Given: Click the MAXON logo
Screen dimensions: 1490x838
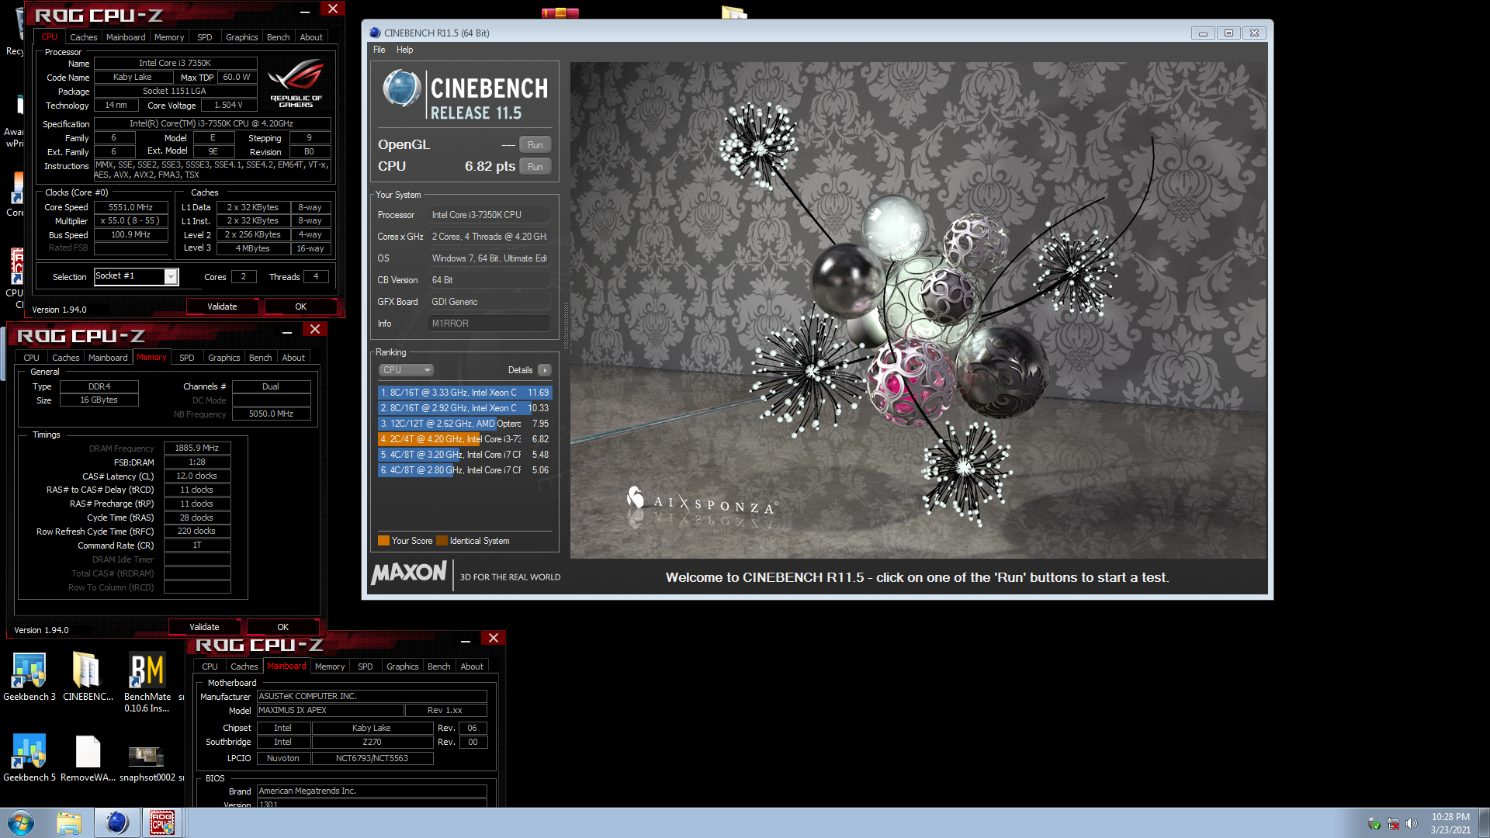Looking at the screenshot, I should coord(409,573).
